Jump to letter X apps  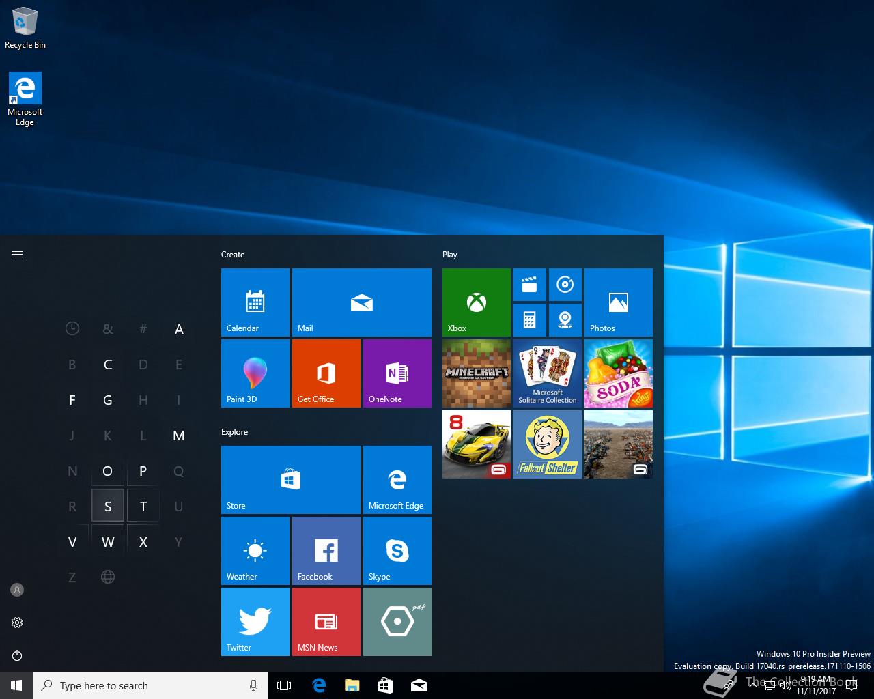click(x=143, y=542)
